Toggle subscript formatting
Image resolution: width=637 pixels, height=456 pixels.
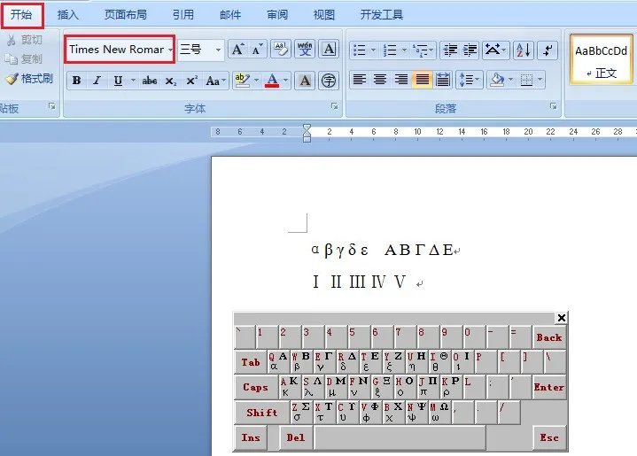[171, 81]
